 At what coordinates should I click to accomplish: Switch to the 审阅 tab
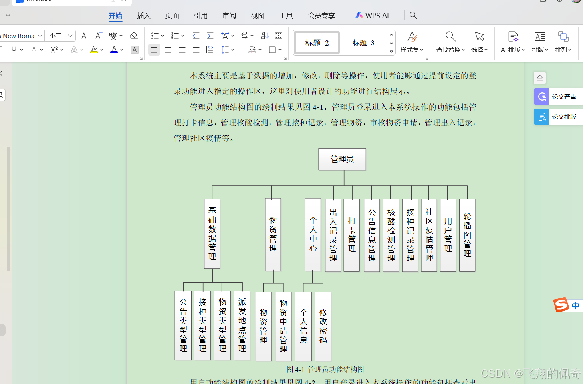pyautogui.click(x=229, y=16)
